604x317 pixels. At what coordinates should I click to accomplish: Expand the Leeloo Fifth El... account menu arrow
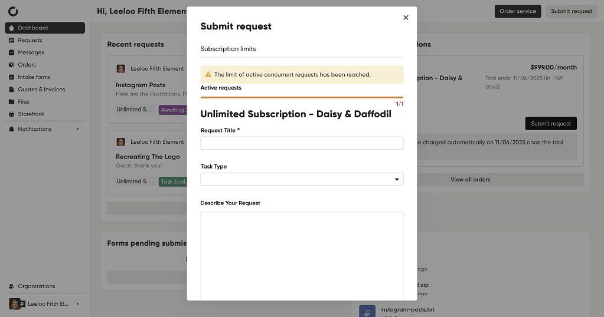pos(77,304)
